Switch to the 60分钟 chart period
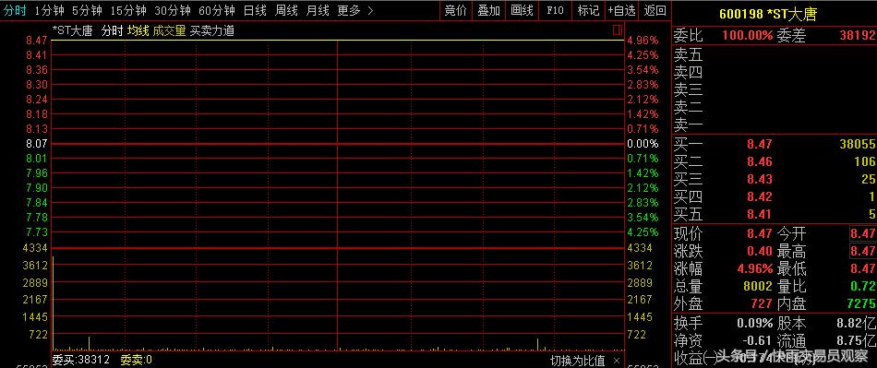Image resolution: width=877 pixels, height=368 pixels. tap(216, 10)
